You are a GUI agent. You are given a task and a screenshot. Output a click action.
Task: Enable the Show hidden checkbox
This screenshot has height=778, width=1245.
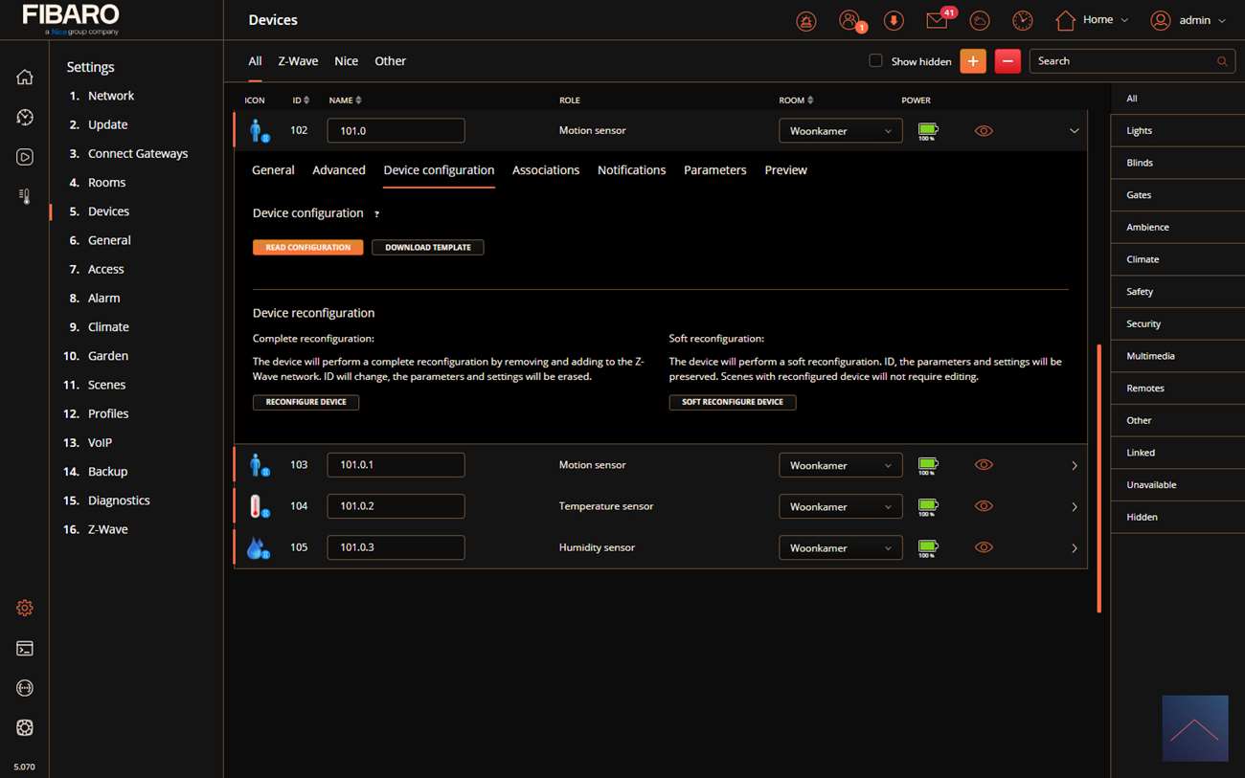point(875,61)
